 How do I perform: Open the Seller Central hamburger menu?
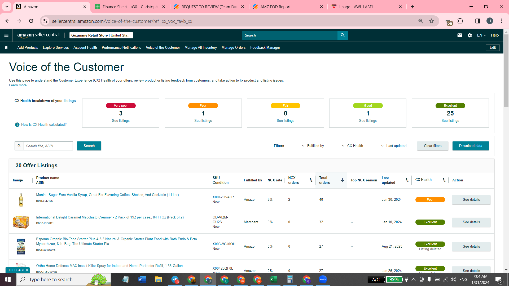tap(6, 35)
